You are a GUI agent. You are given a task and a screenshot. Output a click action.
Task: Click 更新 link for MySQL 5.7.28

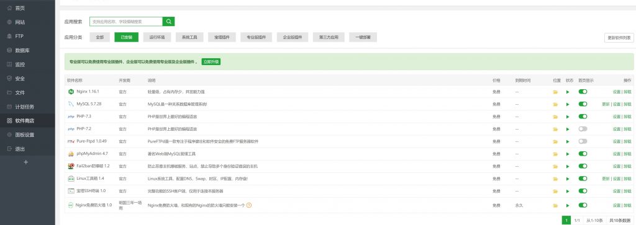pyautogui.click(x=606, y=104)
